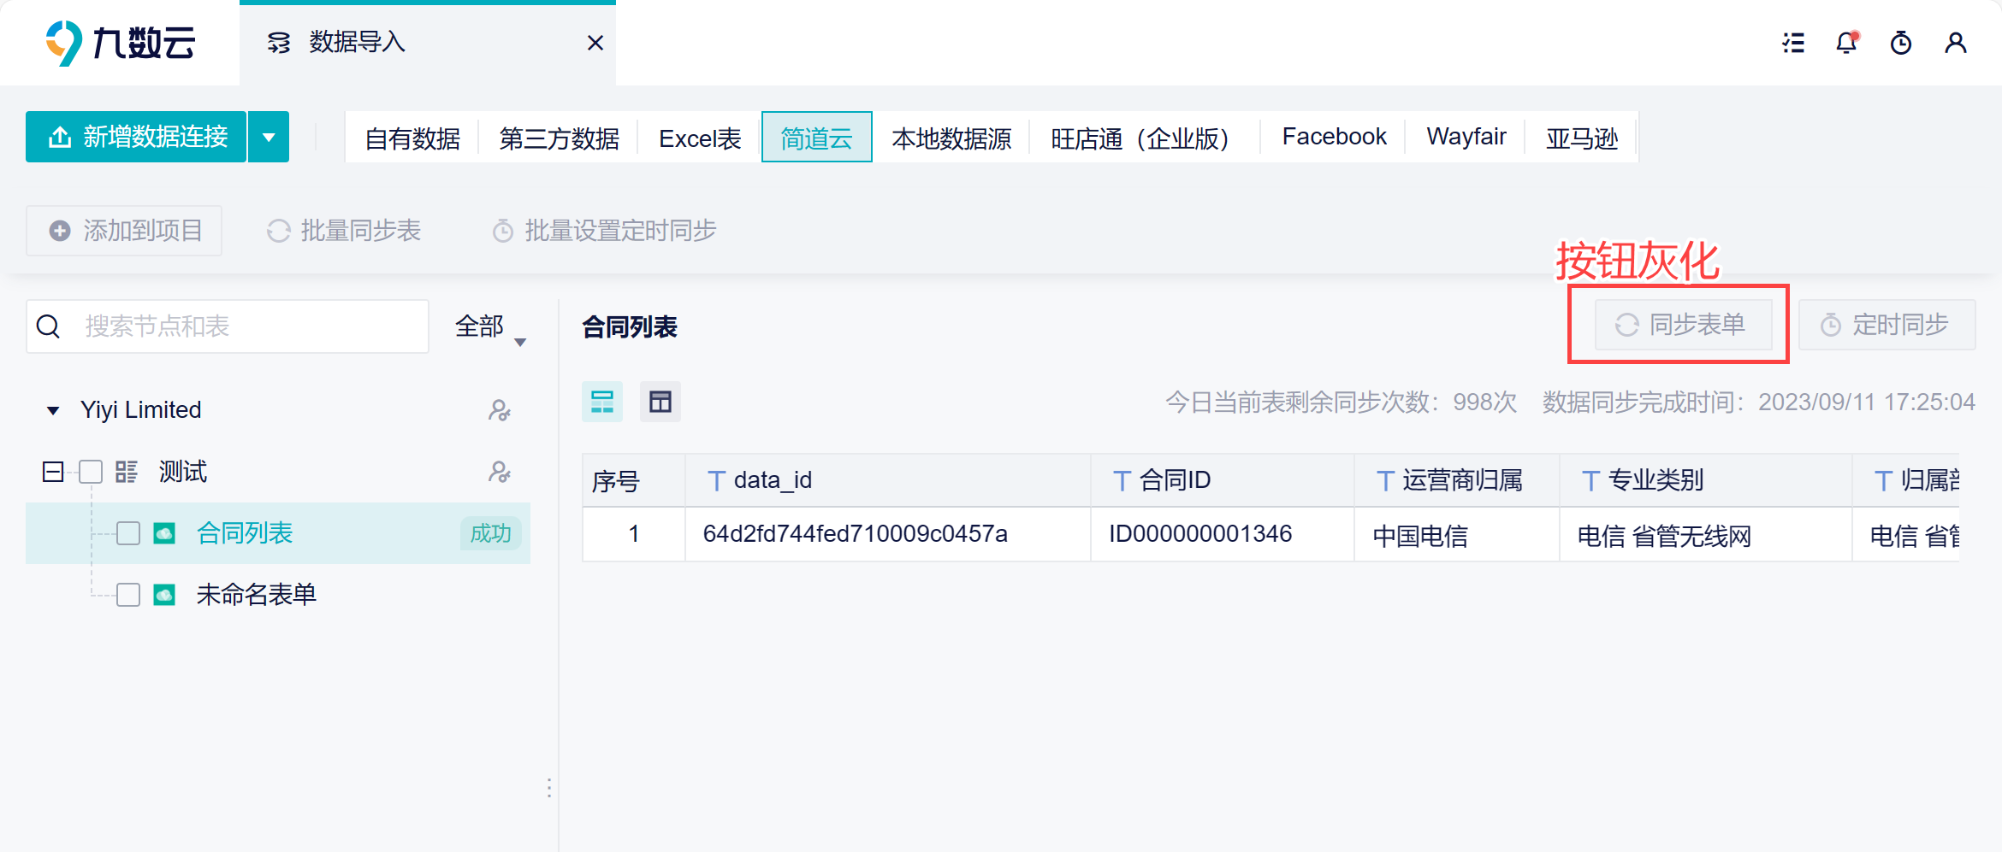The image size is (2002, 852).
Task: Open the task list icon in header
Action: [1793, 43]
